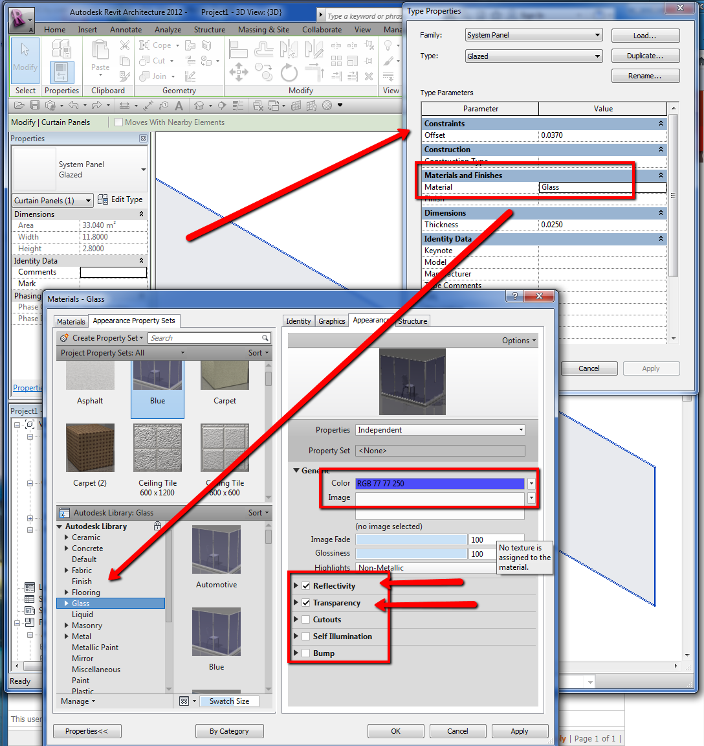Click the Offset tool icon
Screen dimensions: 704x746
[264, 49]
